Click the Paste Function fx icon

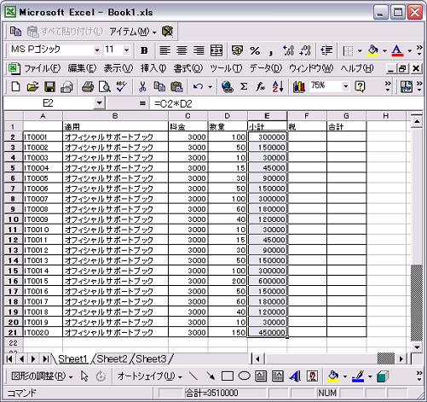coord(260,86)
